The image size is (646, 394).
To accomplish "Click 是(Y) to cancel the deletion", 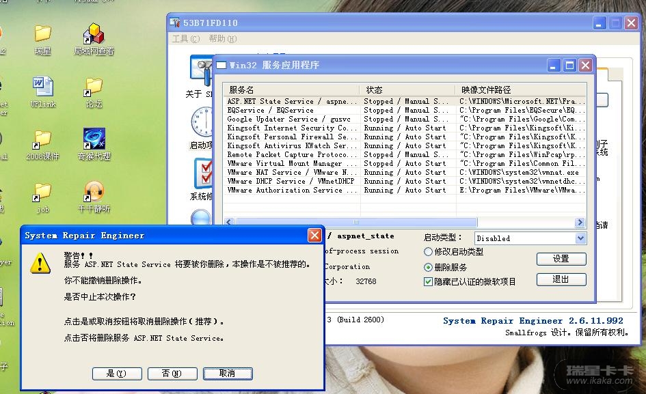I will 117,374.
